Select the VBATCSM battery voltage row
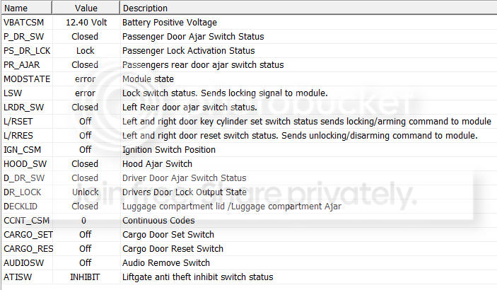Screen dimensions: 497x290 click(x=249, y=23)
